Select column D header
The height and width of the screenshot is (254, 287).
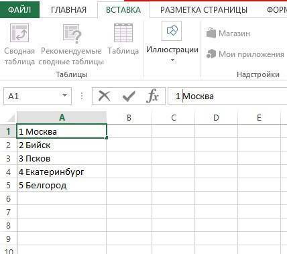[216, 117]
